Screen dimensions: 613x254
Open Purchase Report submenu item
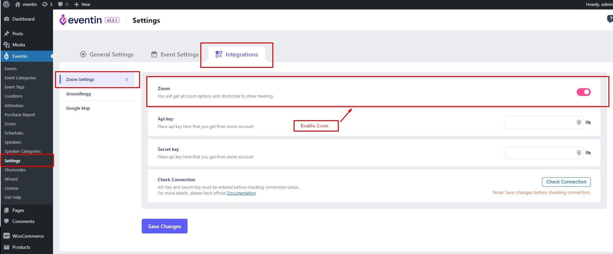[20, 115]
